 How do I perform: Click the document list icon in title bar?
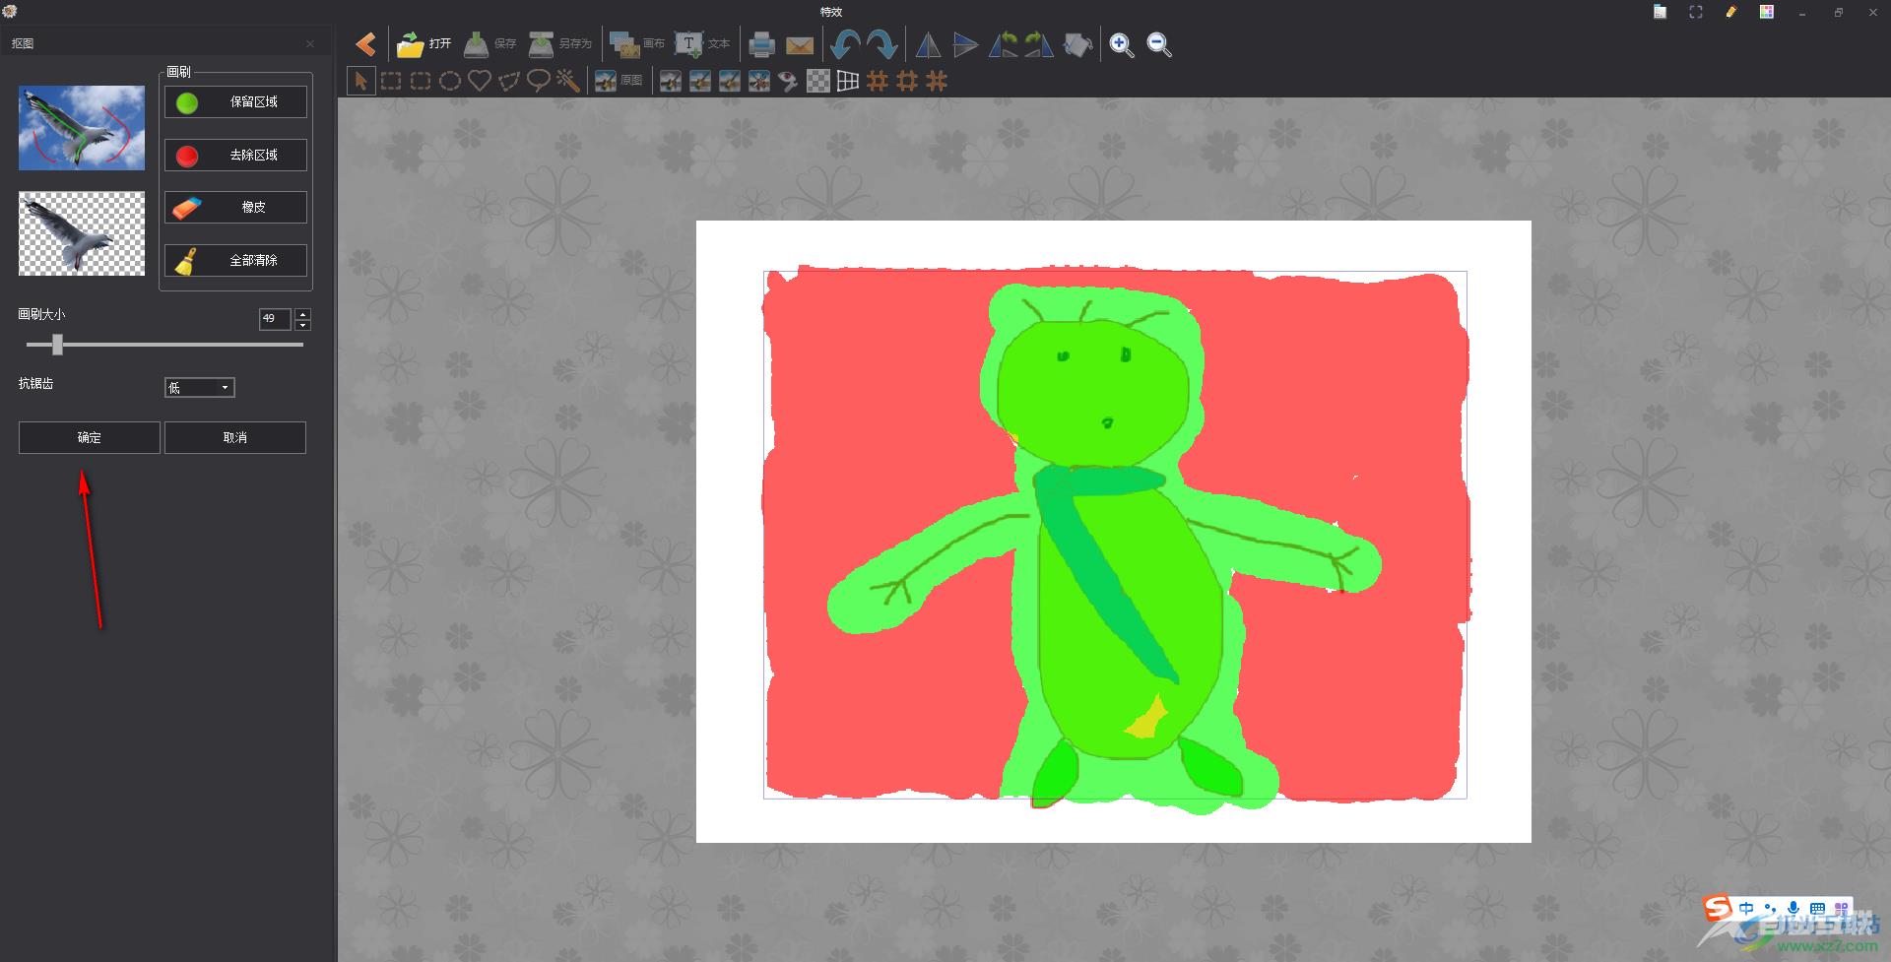(1660, 12)
